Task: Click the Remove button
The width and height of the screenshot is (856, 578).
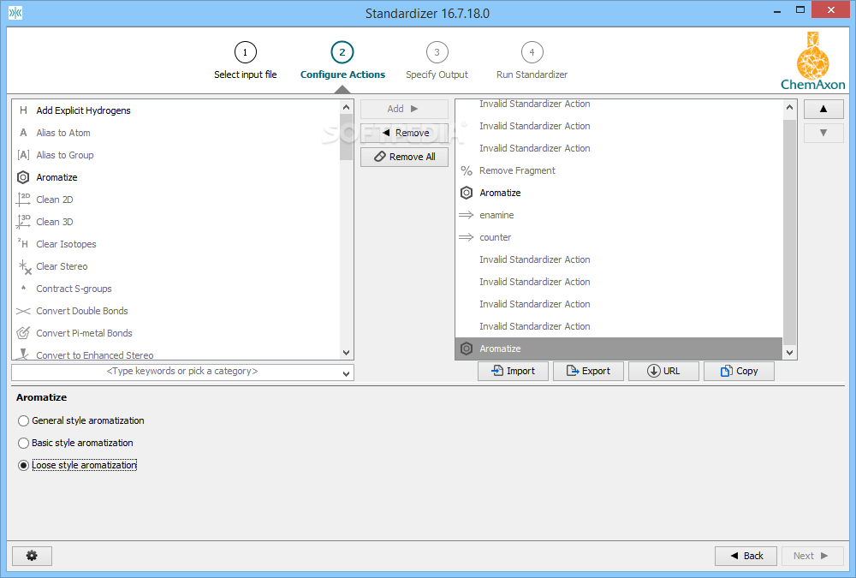Action: tap(404, 133)
